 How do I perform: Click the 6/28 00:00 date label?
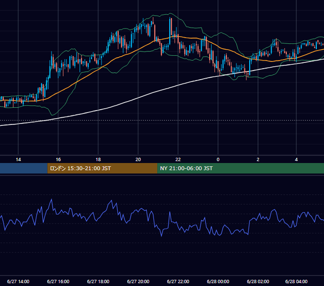pyautogui.click(x=218, y=281)
